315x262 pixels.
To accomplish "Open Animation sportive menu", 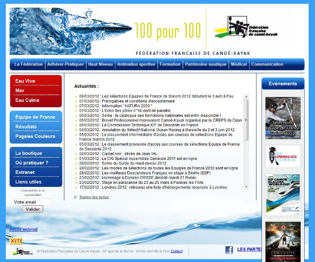I will (x=136, y=64).
